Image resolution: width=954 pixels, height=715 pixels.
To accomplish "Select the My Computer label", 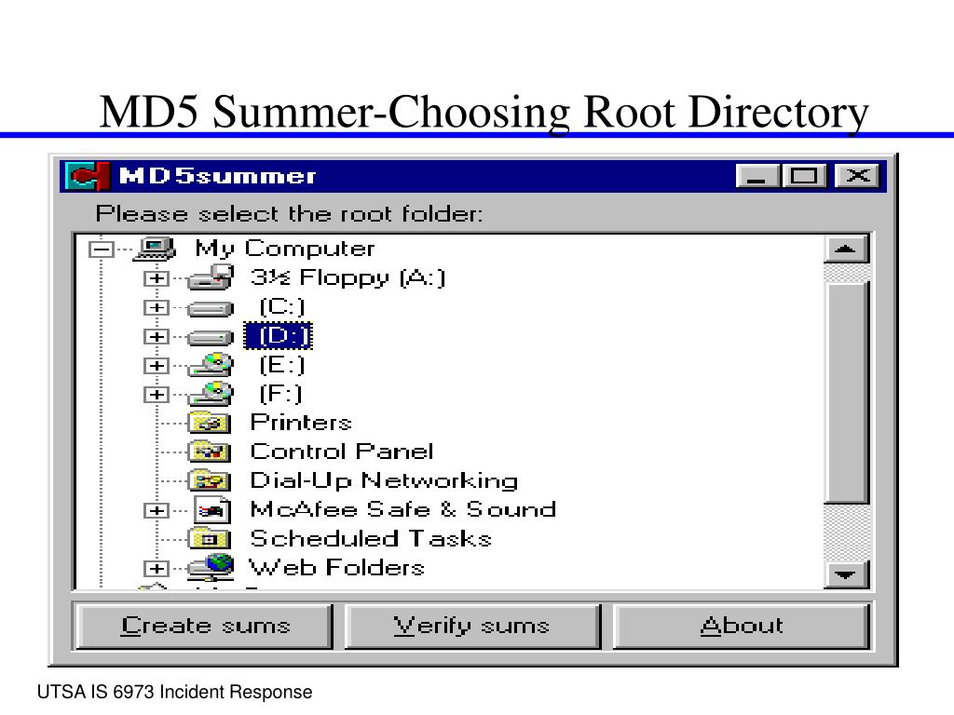I will coord(285,249).
